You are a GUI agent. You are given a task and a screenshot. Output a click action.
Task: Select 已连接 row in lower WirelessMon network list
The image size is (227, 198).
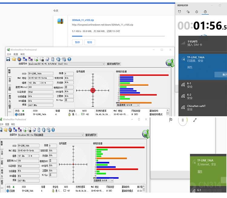click(x=74, y=191)
